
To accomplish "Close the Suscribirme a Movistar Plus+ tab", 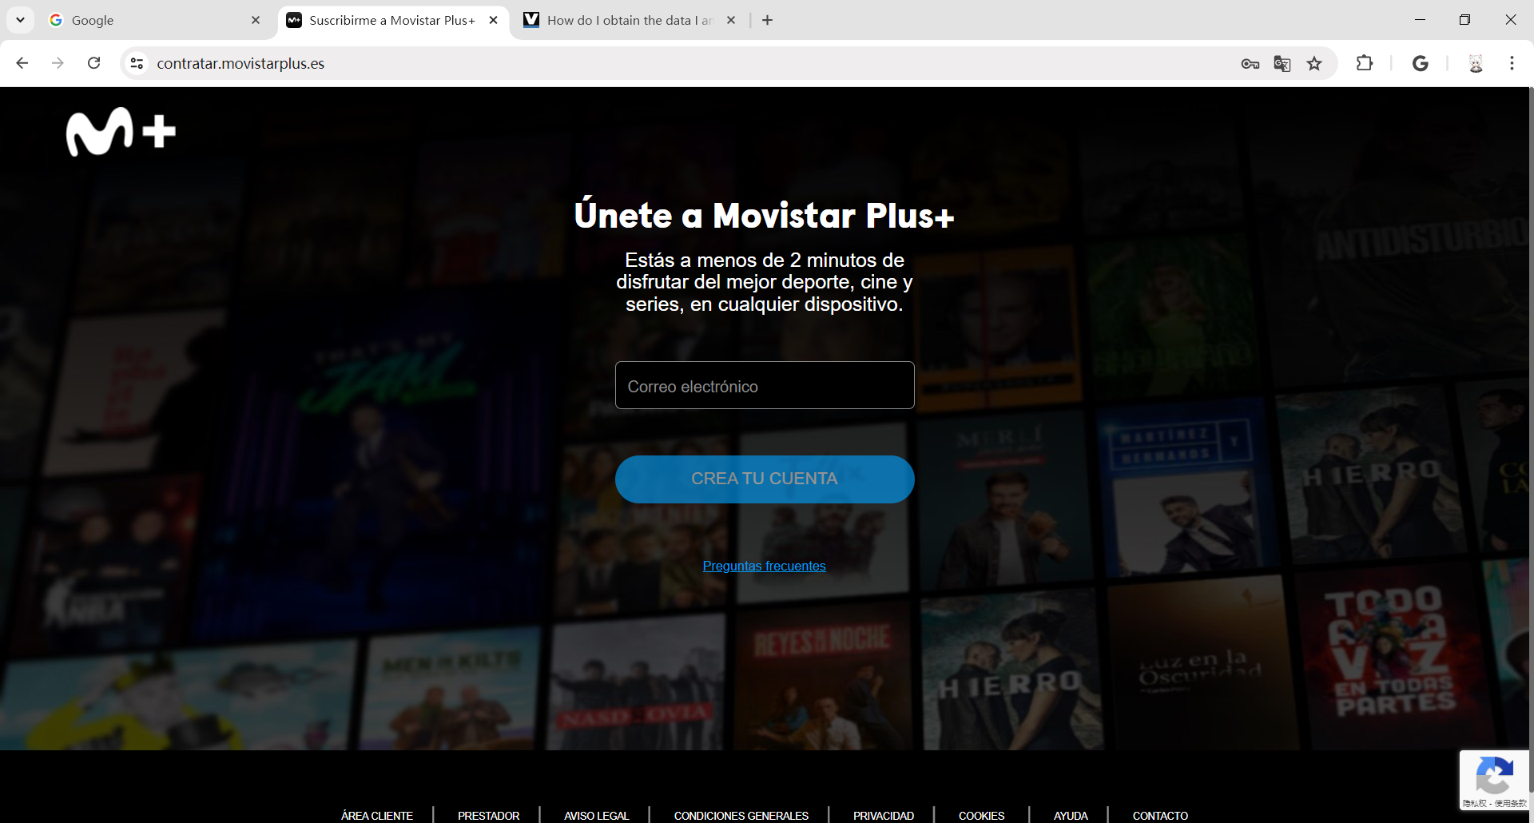I will [x=494, y=20].
